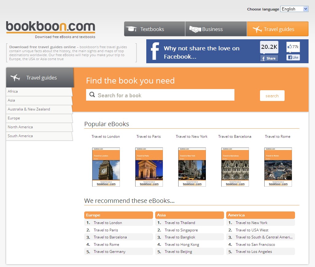
Task: Click the bookboon.com logo
Action: pyautogui.click(x=51, y=27)
